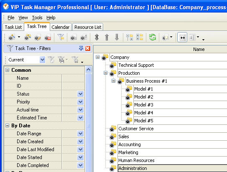Open the New Task icon dropdown arrow
The width and height of the screenshot is (227, 172).
tap(19, 37)
